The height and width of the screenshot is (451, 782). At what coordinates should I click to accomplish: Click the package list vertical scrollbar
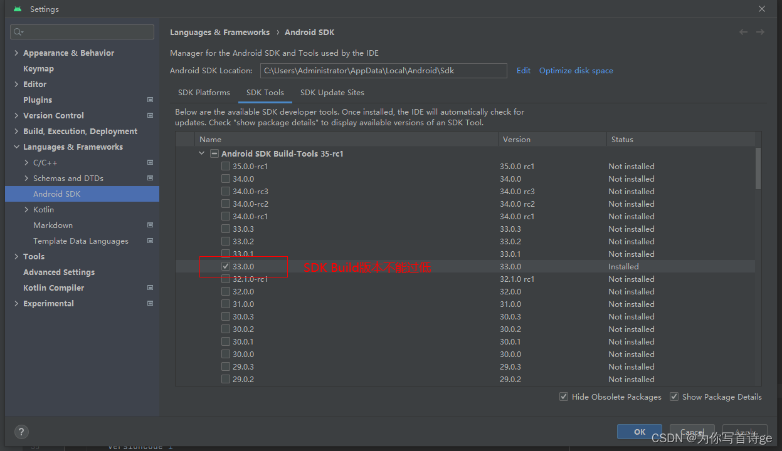coord(758,168)
